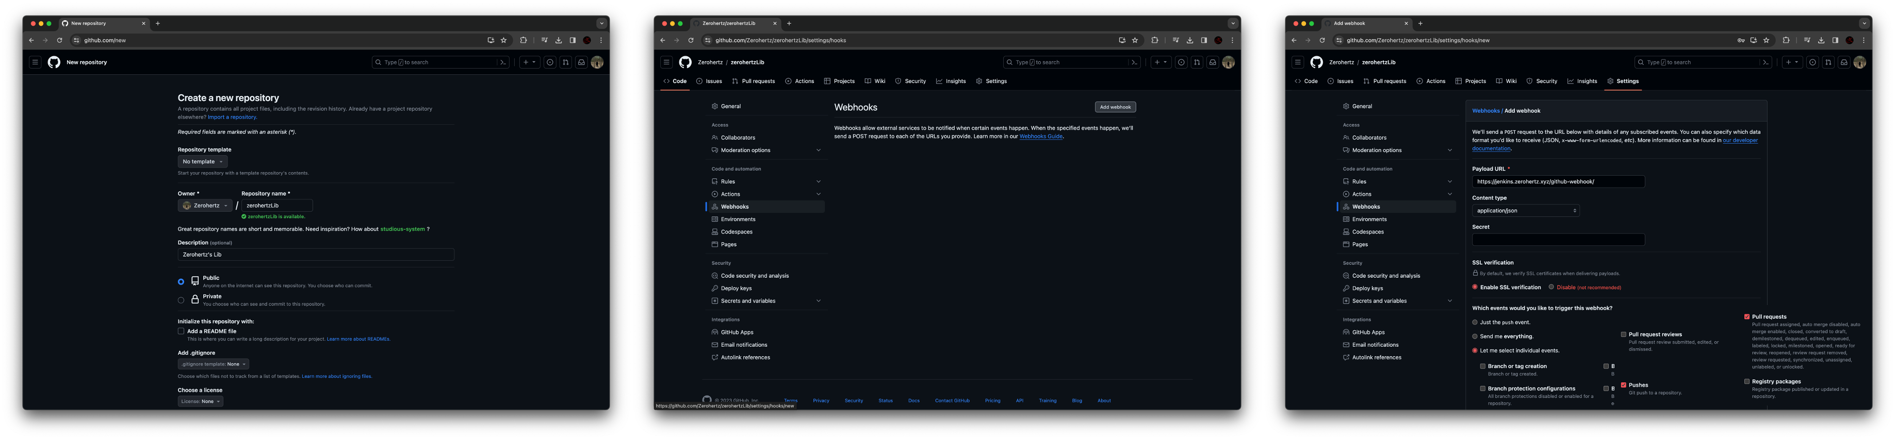The width and height of the screenshot is (1895, 439).
Task: Select Disable SSL verification option
Action: tap(1551, 287)
